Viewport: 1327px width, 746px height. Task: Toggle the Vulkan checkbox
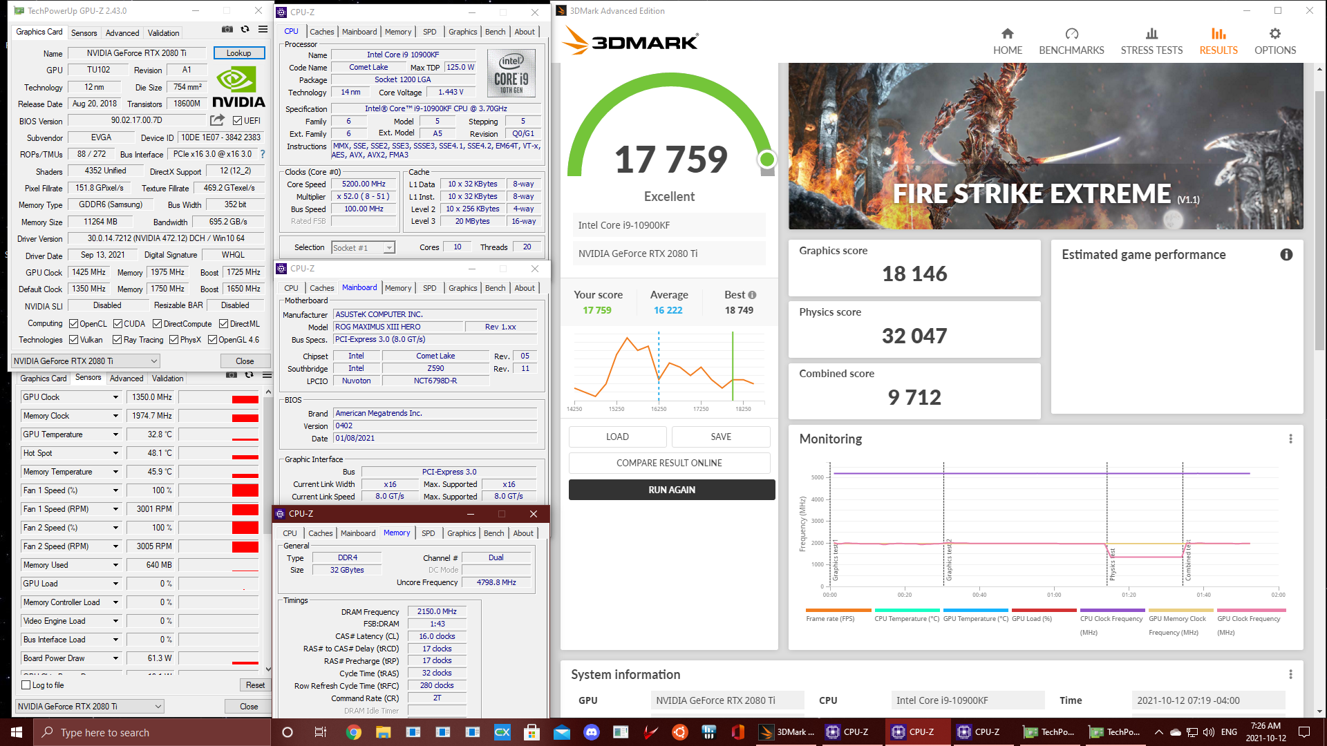pos(73,340)
